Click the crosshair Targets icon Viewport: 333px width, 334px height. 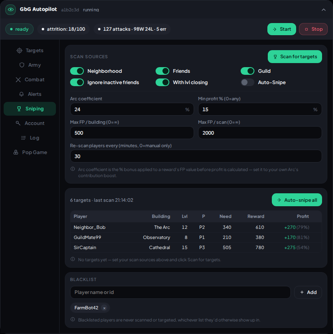tap(19, 51)
